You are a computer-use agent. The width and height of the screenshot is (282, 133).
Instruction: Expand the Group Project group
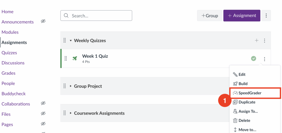pos(71,86)
